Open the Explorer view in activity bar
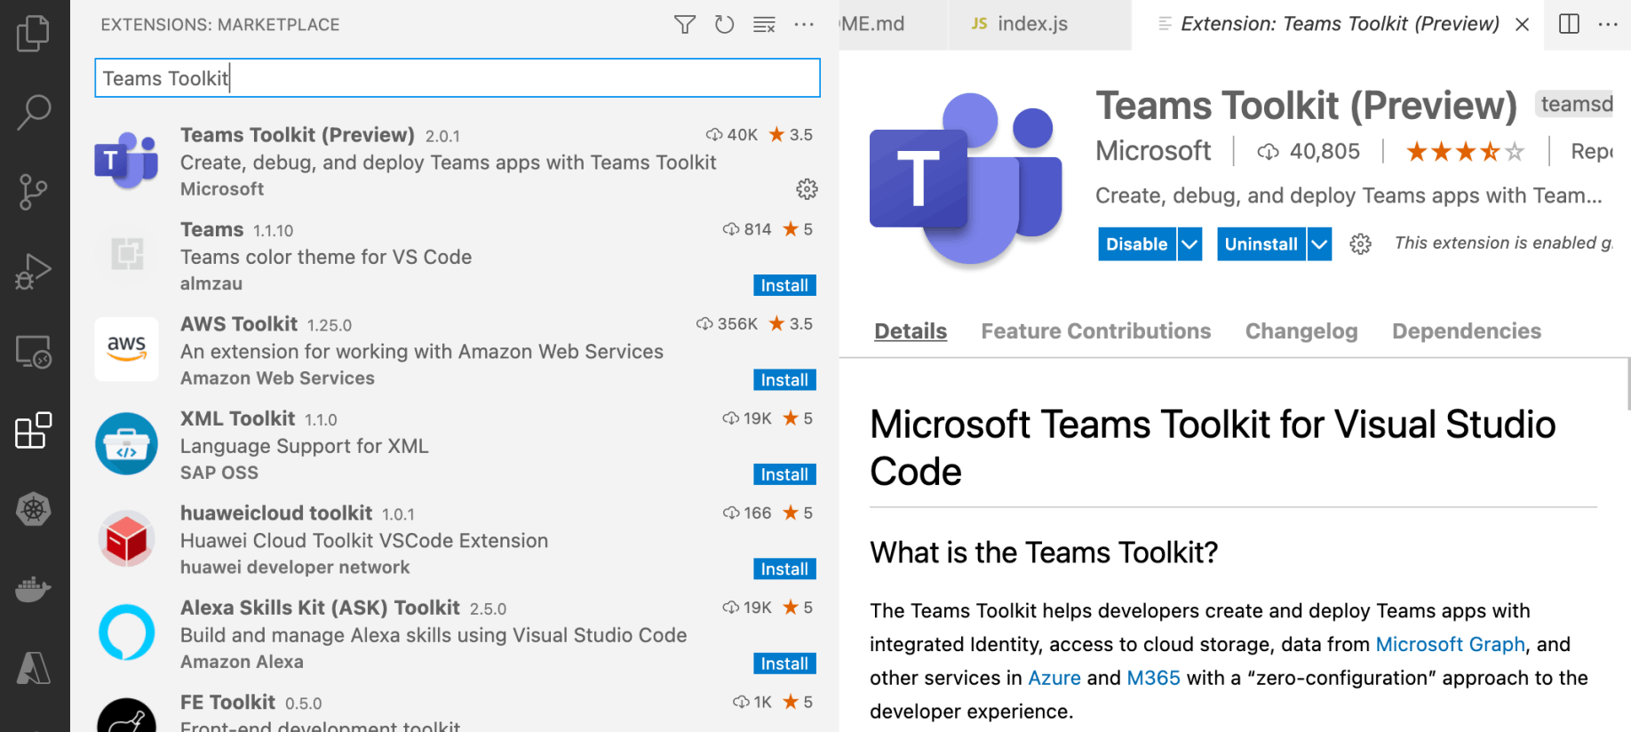The image size is (1631, 732). pos(33,34)
